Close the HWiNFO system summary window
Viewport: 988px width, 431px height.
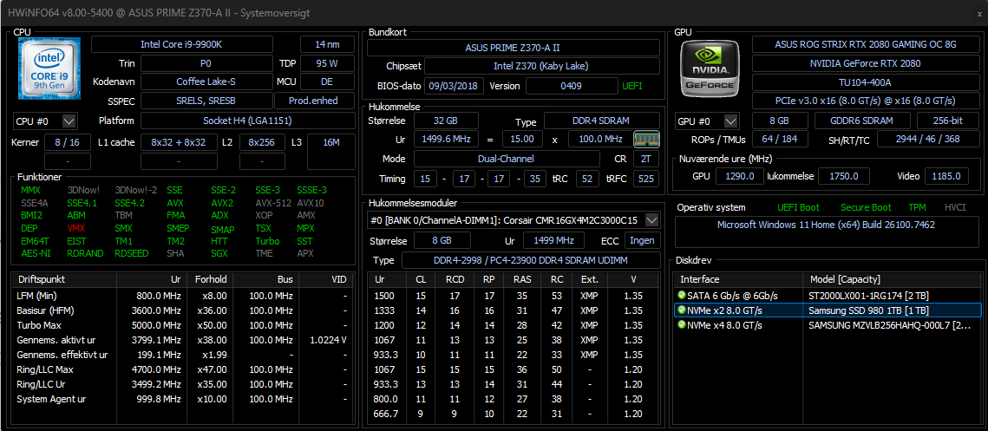[971, 13]
